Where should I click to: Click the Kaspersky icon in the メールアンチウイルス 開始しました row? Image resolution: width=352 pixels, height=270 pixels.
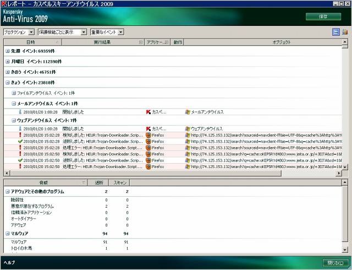[148, 112]
